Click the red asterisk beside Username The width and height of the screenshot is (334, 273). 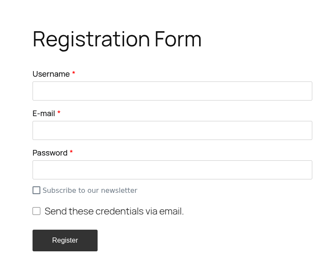(74, 74)
